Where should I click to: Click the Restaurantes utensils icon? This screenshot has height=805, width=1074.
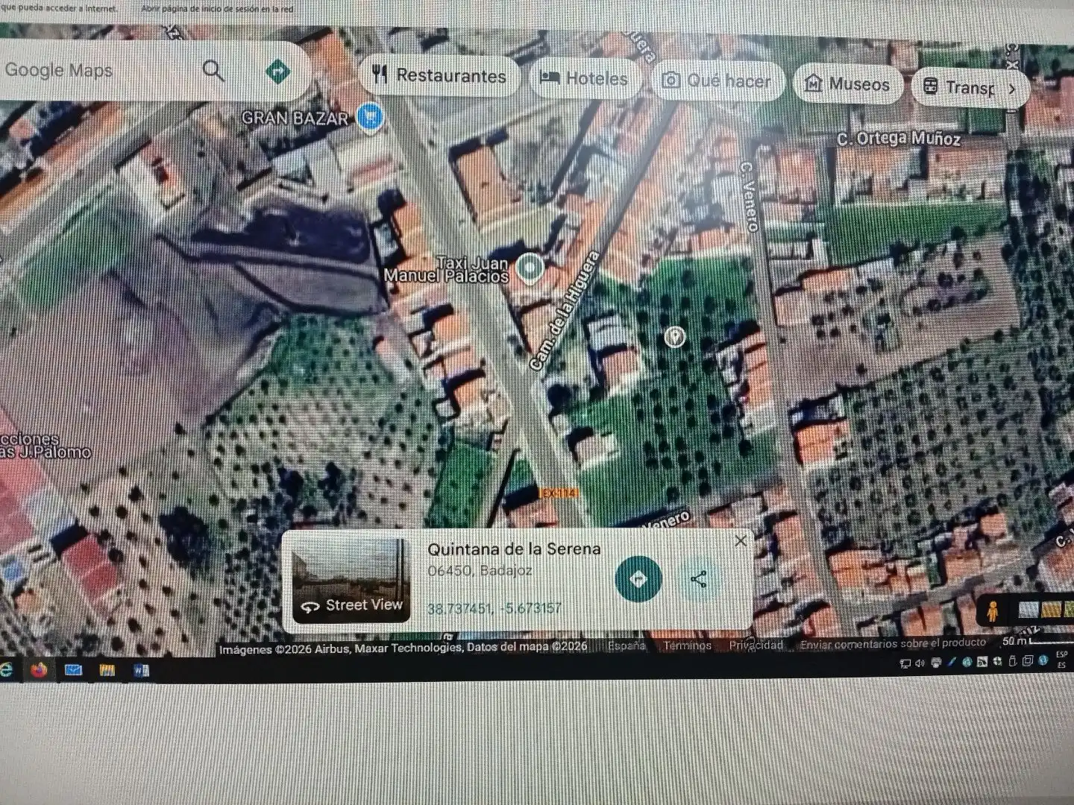(379, 74)
